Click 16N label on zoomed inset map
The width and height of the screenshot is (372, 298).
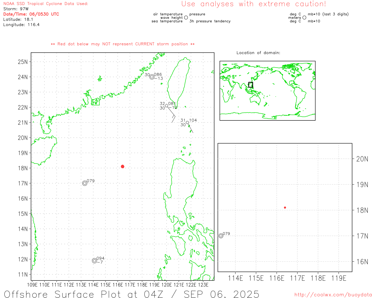pos(362,262)
